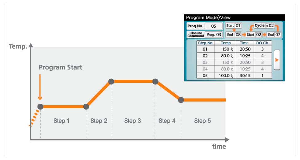
Task: Click the graph node starting Step 3
Action: (x=111, y=82)
